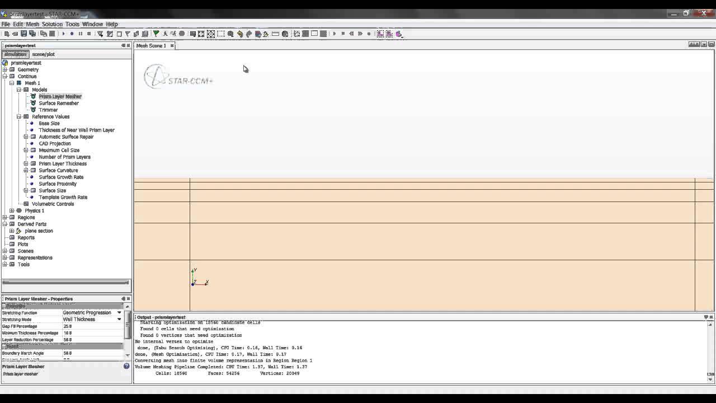Expand the Geometry node
This screenshot has height=403, width=716.
(x=4, y=69)
